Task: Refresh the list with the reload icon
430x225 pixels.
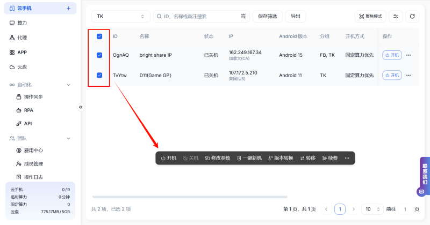Action: click(412, 17)
